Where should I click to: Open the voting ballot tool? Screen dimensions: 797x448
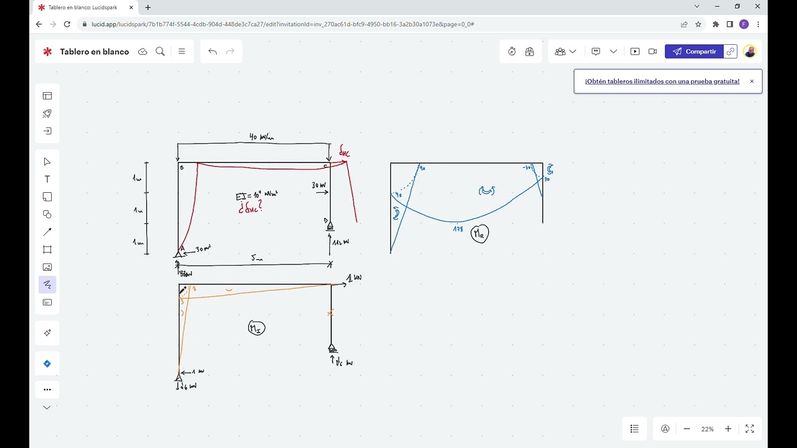[x=529, y=52]
